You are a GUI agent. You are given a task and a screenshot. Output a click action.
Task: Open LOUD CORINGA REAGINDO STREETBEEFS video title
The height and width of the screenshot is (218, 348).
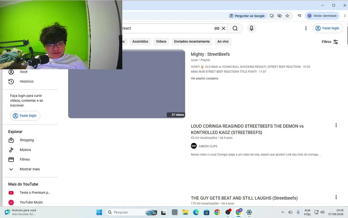tap(247, 129)
